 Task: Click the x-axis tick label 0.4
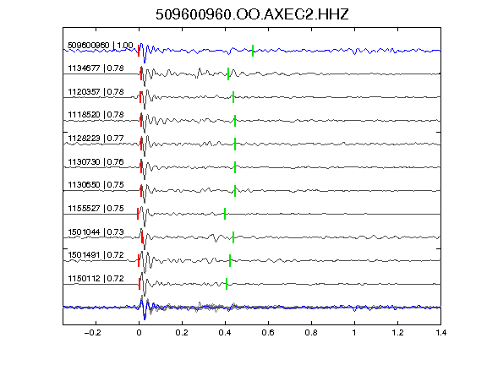(x=225, y=333)
